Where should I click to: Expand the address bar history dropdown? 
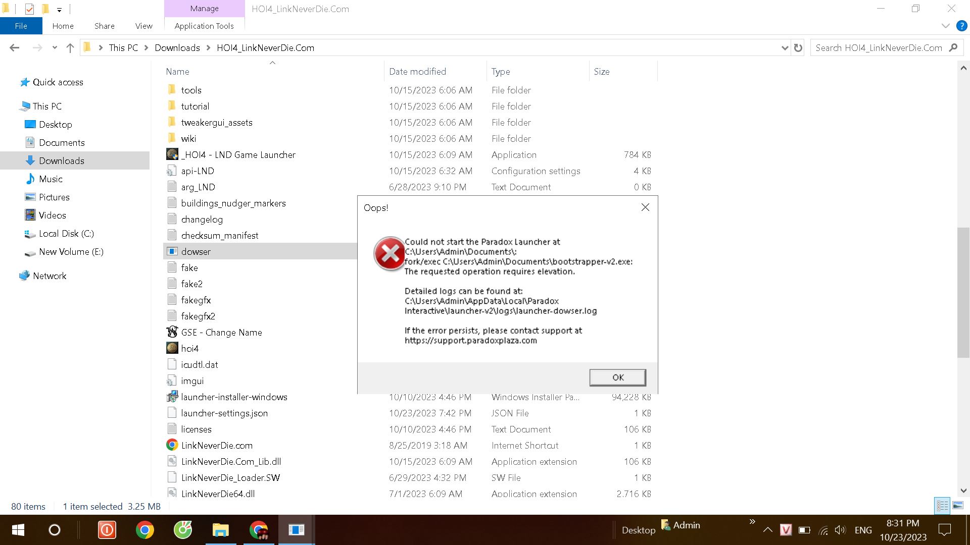click(x=785, y=48)
